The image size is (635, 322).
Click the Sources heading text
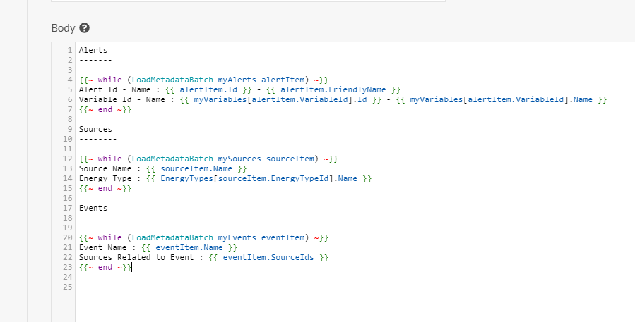(95, 130)
